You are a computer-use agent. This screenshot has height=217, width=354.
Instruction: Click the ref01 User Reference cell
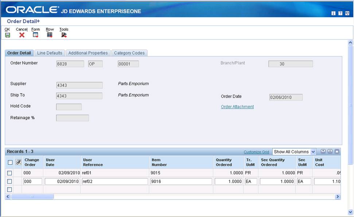(x=115, y=173)
